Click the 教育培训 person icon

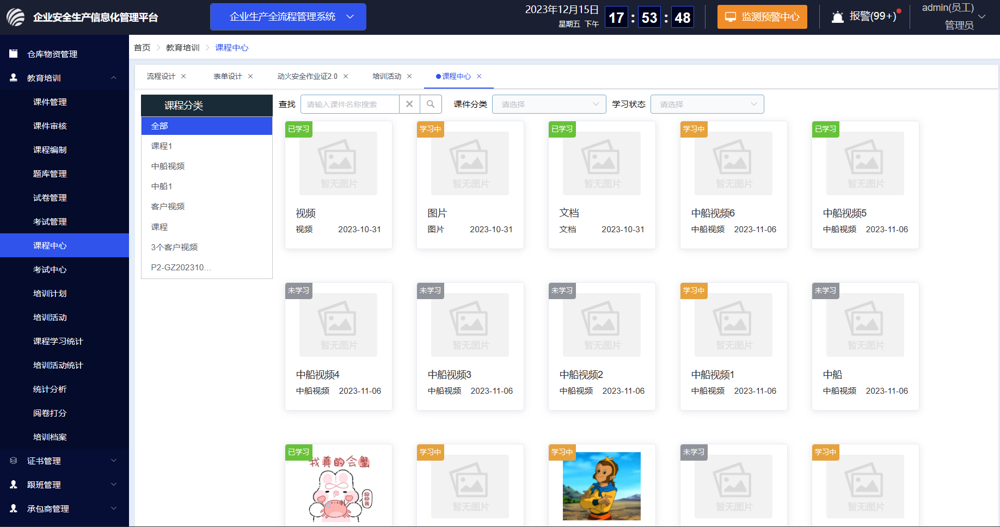[x=14, y=77]
